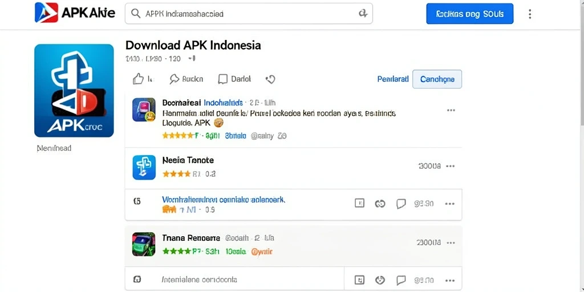Open more options in Interialene row
Viewport: 584px width, 292px height.
450,281
